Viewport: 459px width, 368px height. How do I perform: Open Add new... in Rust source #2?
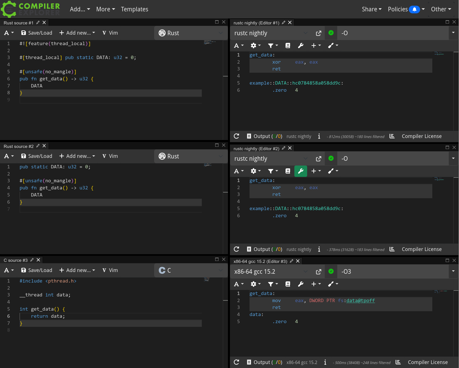77,156
